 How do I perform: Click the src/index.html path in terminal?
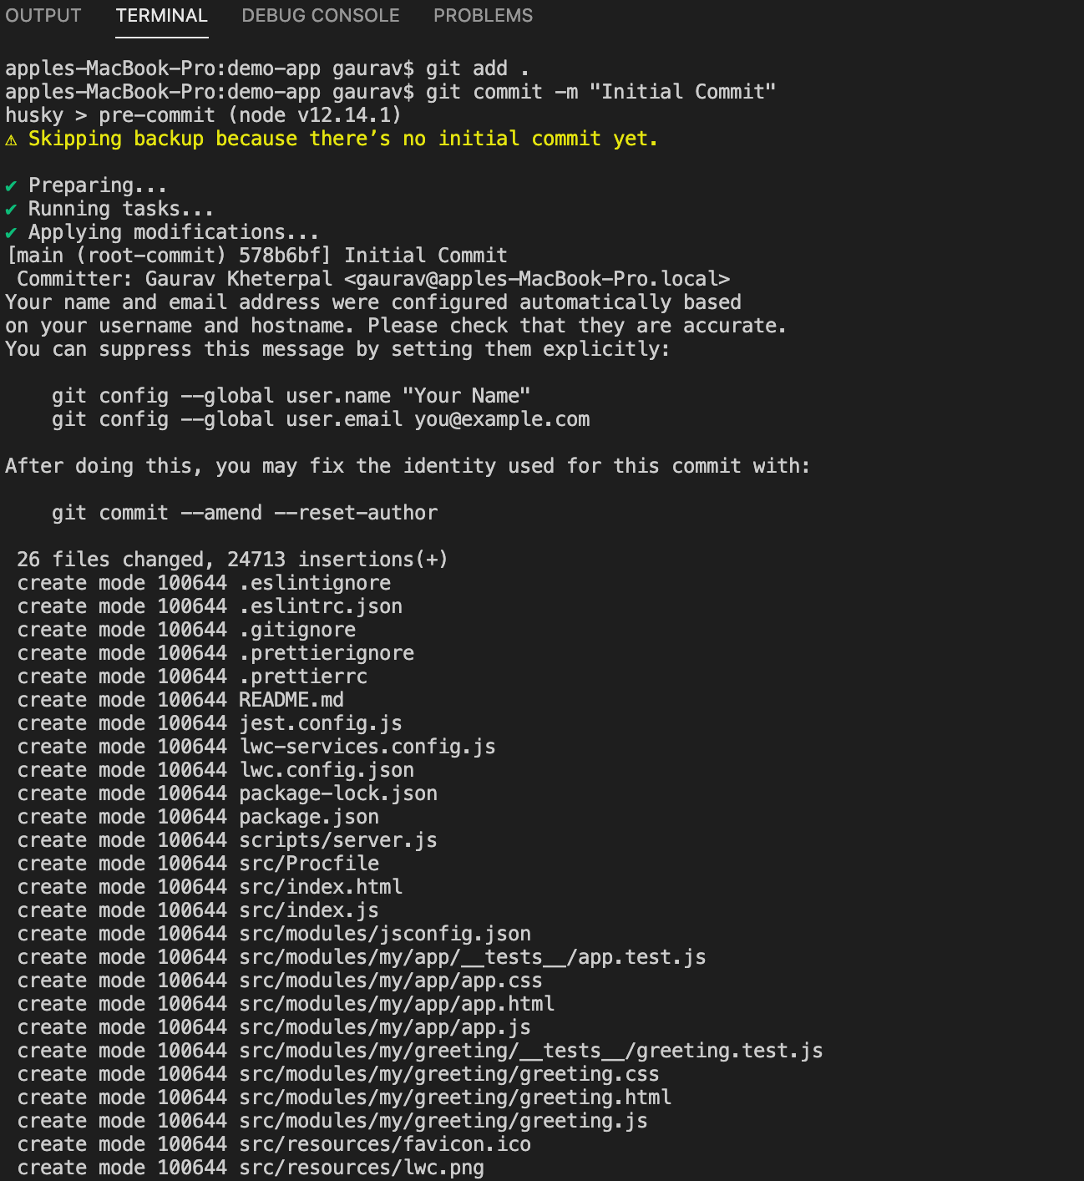click(x=320, y=887)
